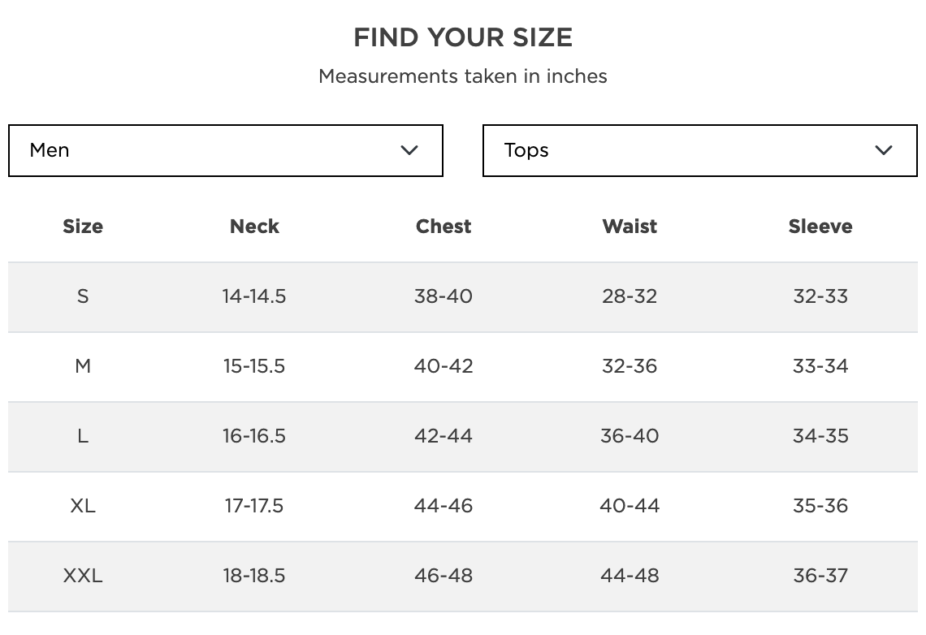Image resolution: width=926 pixels, height=635 pixels.
Task: Select the XL size row label
Action: click(83, 506)
